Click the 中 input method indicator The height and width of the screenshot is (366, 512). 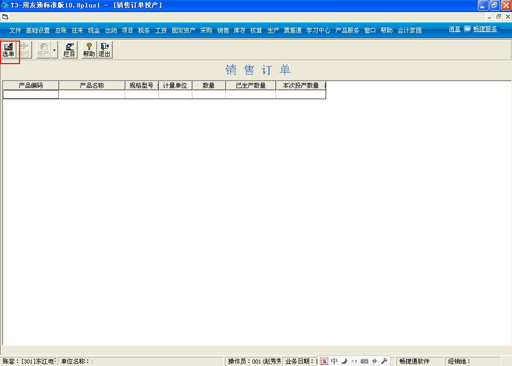point(334,360)
